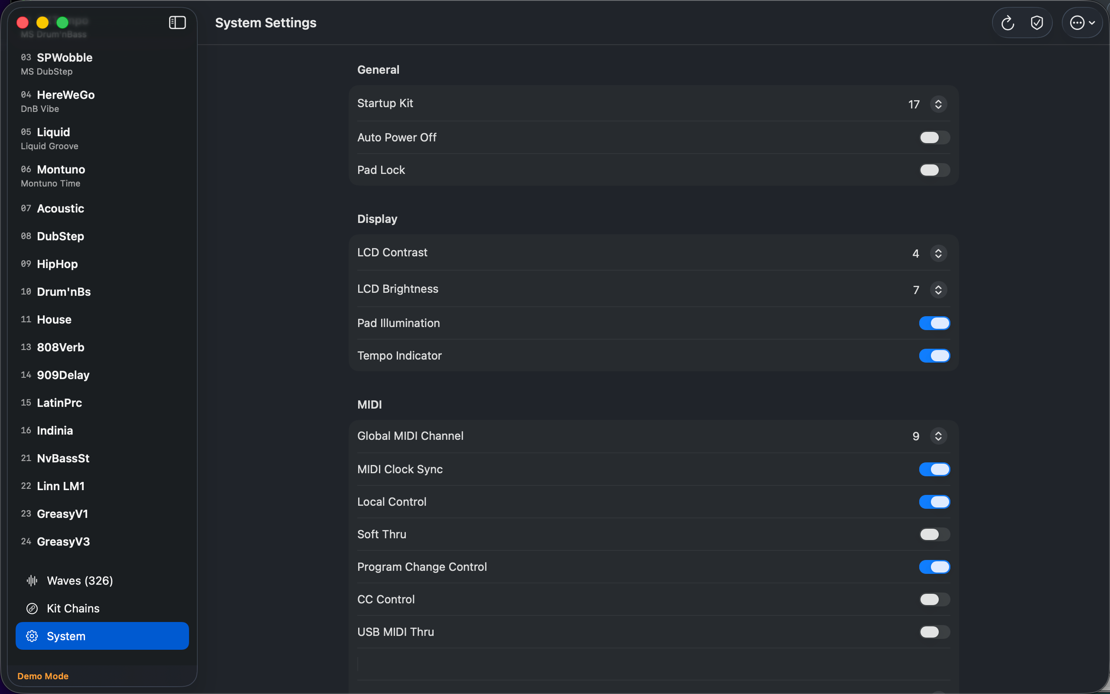Click the System gear icon
Viewport: 1110px width, 694px height.
point(32,636)
